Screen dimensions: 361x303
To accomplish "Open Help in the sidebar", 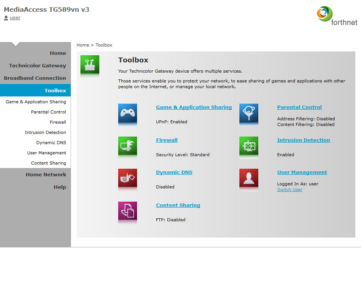I will 60,187.
